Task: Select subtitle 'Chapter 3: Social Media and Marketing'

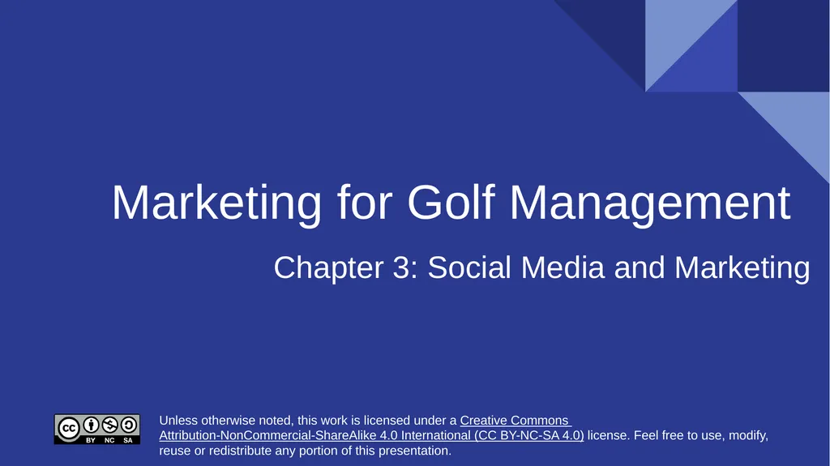Action: (541, 267)
